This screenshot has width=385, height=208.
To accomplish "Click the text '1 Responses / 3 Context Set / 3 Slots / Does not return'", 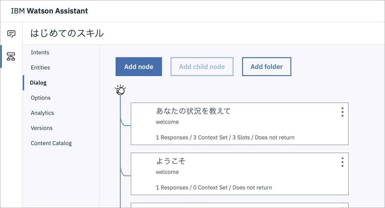I will coord(225,138).
